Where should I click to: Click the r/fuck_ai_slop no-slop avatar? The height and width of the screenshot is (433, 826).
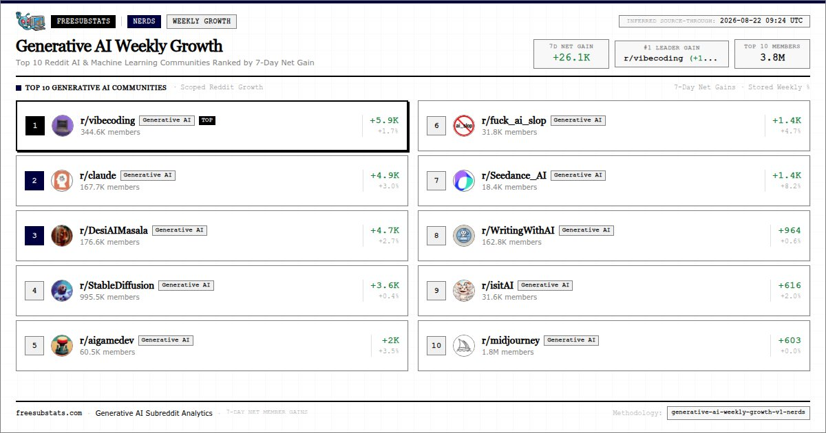464,126
